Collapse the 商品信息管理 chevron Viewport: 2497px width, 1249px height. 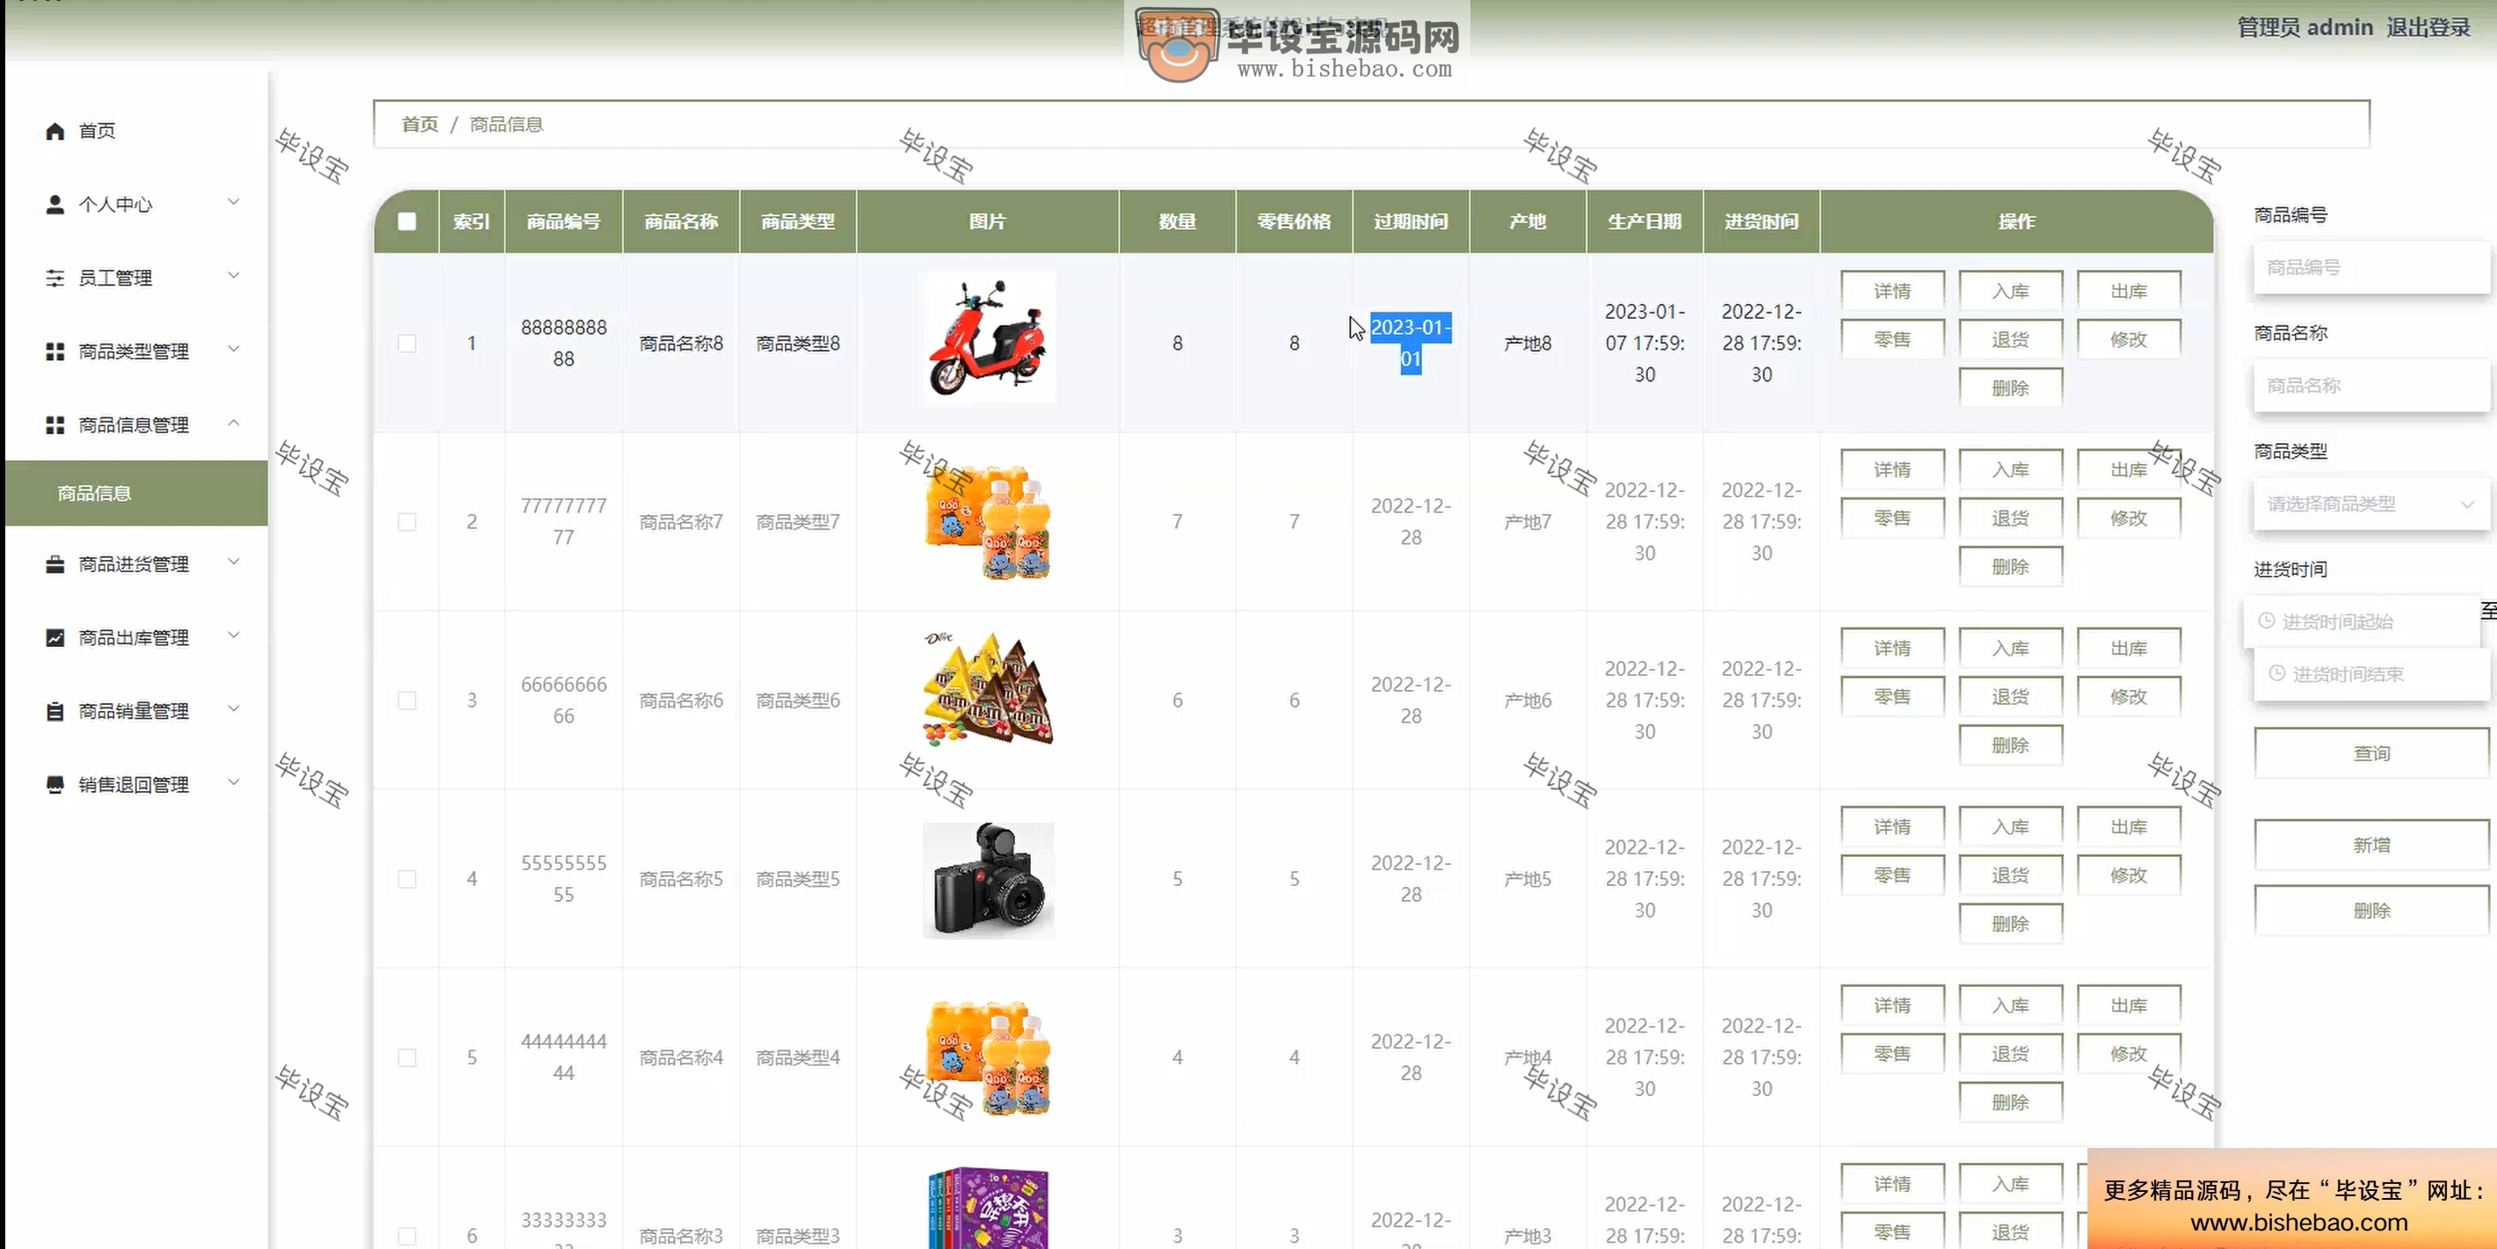pyautogui.click(x=234, y=423)
